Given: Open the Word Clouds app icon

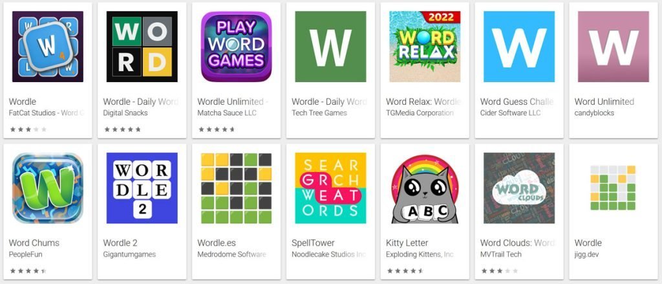Looking at the screenshot, I should [519, 188].
